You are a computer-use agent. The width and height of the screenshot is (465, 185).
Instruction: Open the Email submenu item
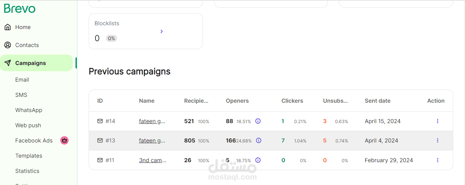pyautogui.click(x=22, y=80)
